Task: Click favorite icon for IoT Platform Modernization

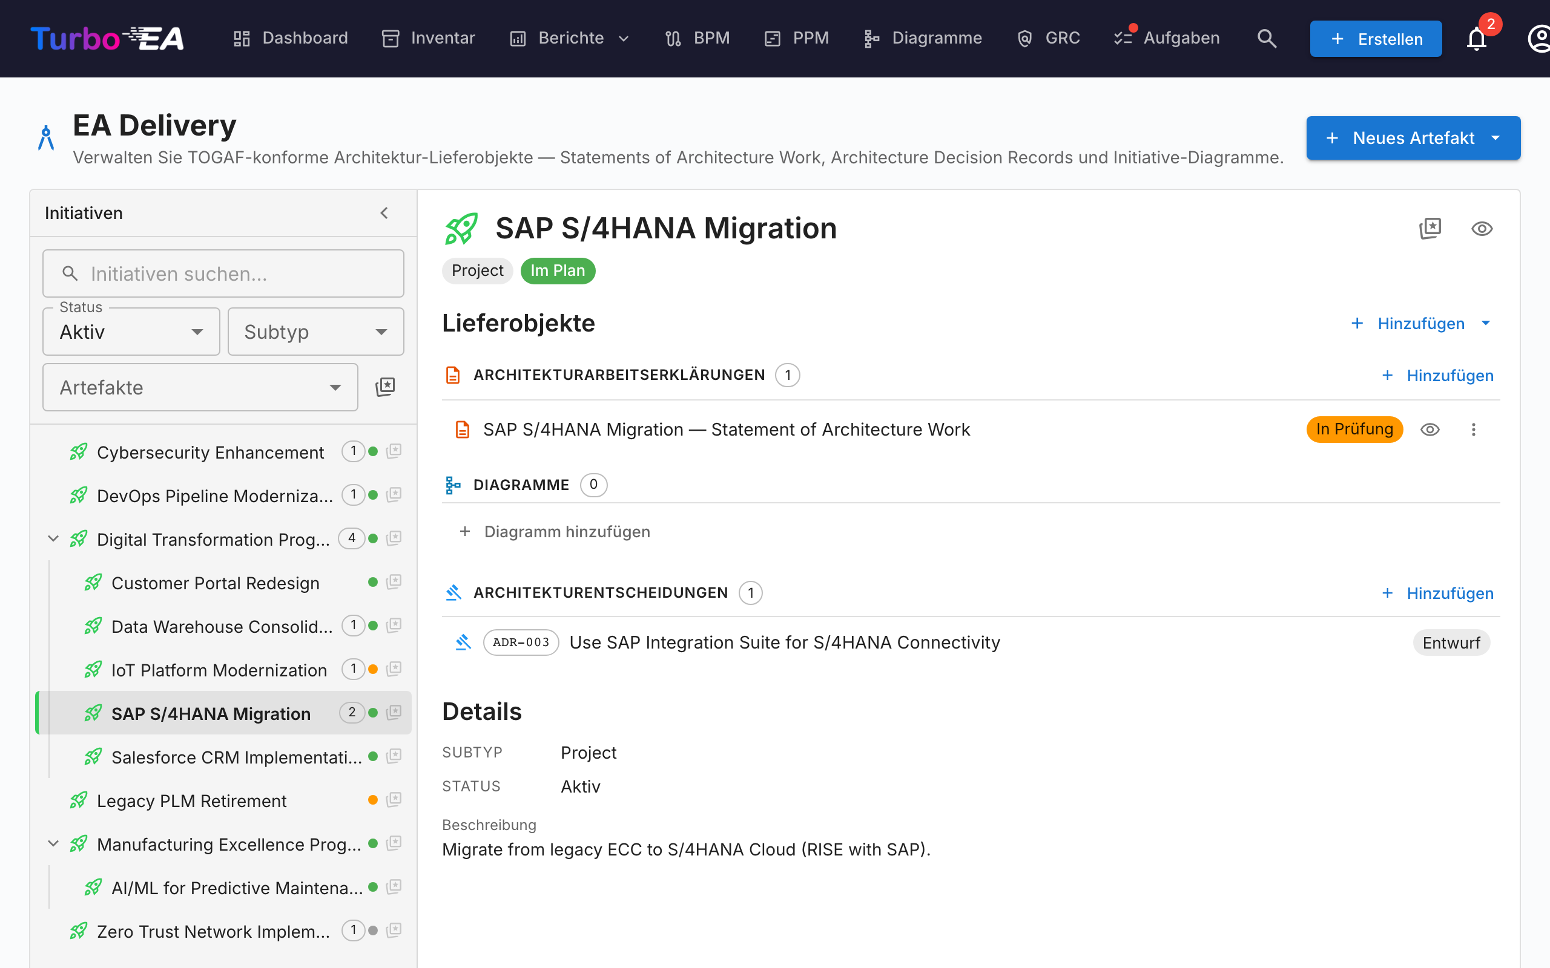Action: tap(394, 669)
